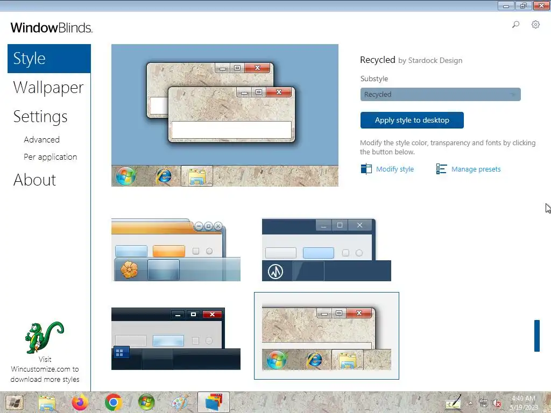Screen dimensions: 551x413
Task: Select the dark blue flat style thumbnail
Action: click(327, 250)
